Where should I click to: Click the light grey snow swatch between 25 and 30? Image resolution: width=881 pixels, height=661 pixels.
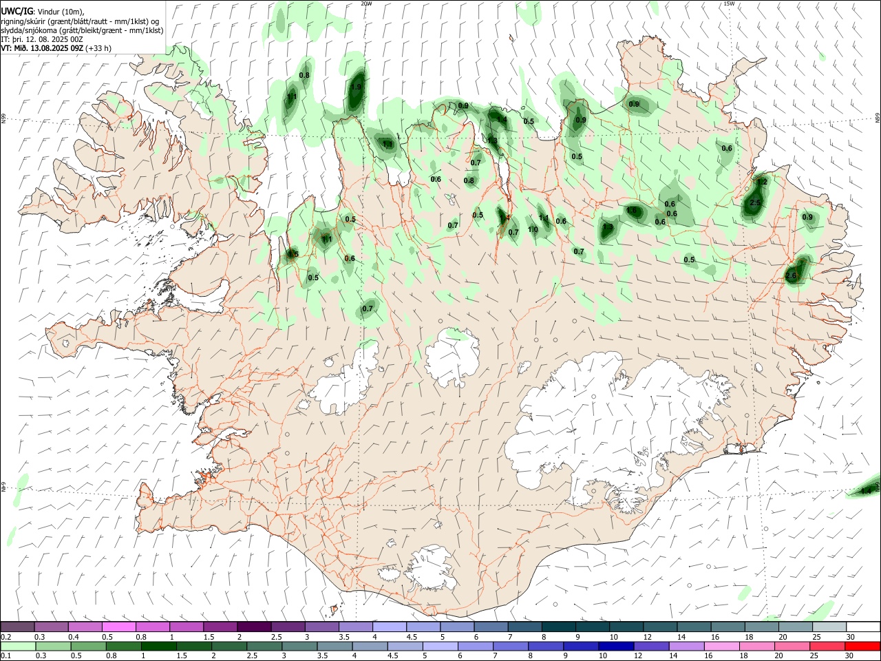(828, 627)
